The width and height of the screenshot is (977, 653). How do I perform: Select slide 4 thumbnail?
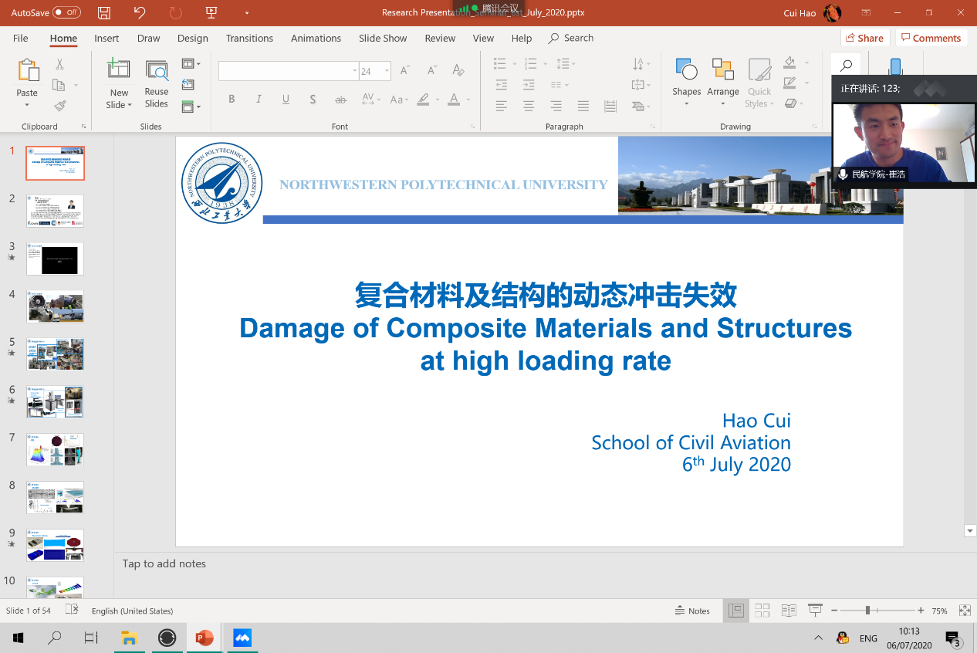tap(55, 306)
